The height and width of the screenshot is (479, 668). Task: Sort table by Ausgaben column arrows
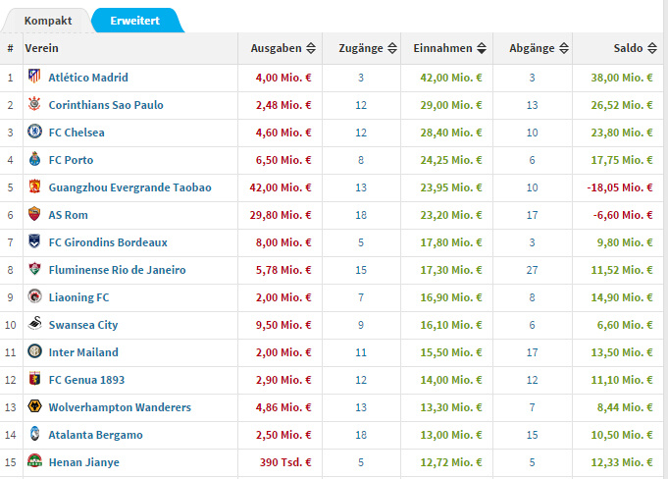(311, 48)
